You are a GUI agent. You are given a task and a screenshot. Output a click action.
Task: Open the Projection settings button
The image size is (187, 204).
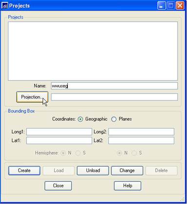pyautogui.click(x=32, y=97)
